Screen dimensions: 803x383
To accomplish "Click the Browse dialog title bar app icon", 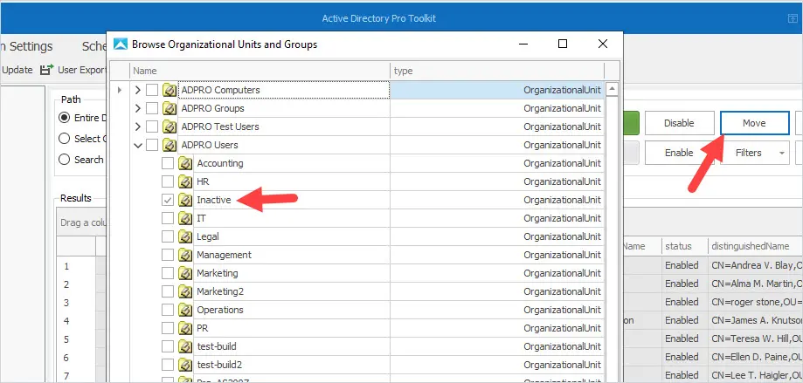I will coord(121,44).
